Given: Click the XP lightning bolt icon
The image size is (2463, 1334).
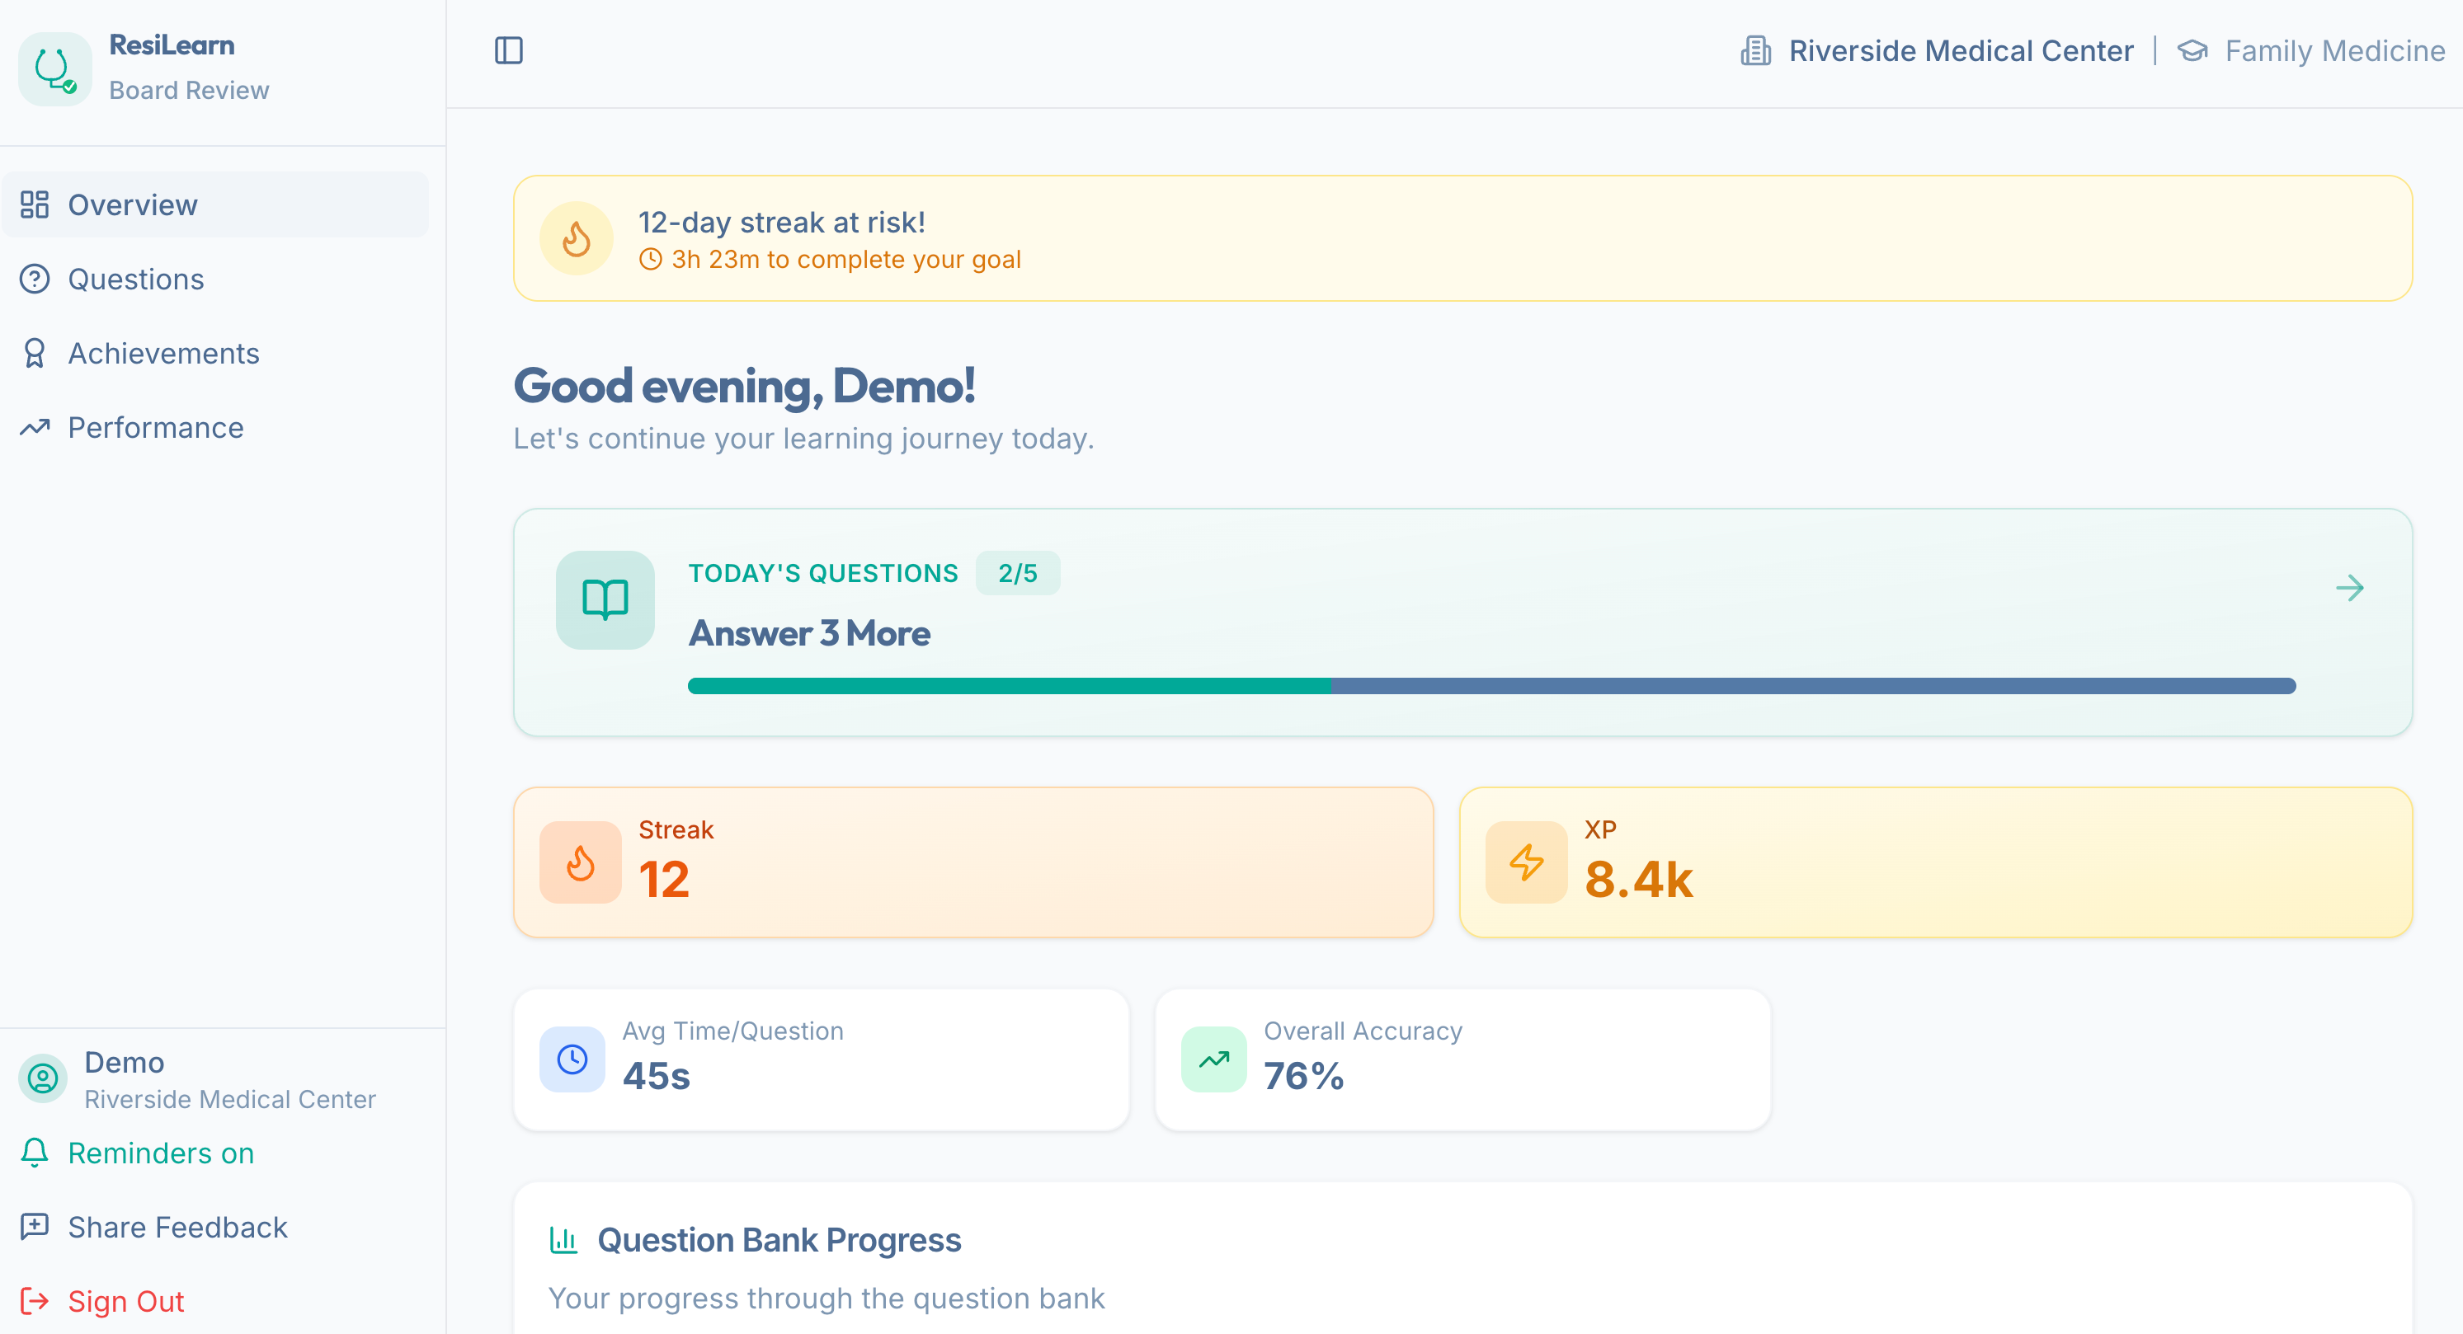Looking at the screenshot, I should click(x=1526, y=863).
